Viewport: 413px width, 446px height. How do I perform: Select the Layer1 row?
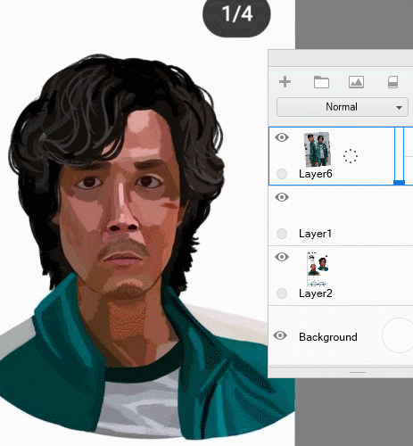(341, 216)
